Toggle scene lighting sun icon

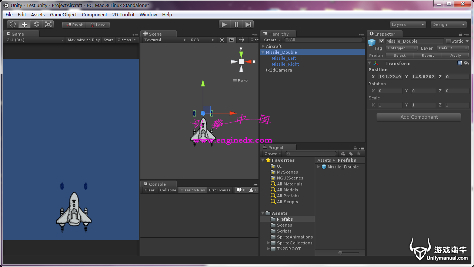[222, 40]
